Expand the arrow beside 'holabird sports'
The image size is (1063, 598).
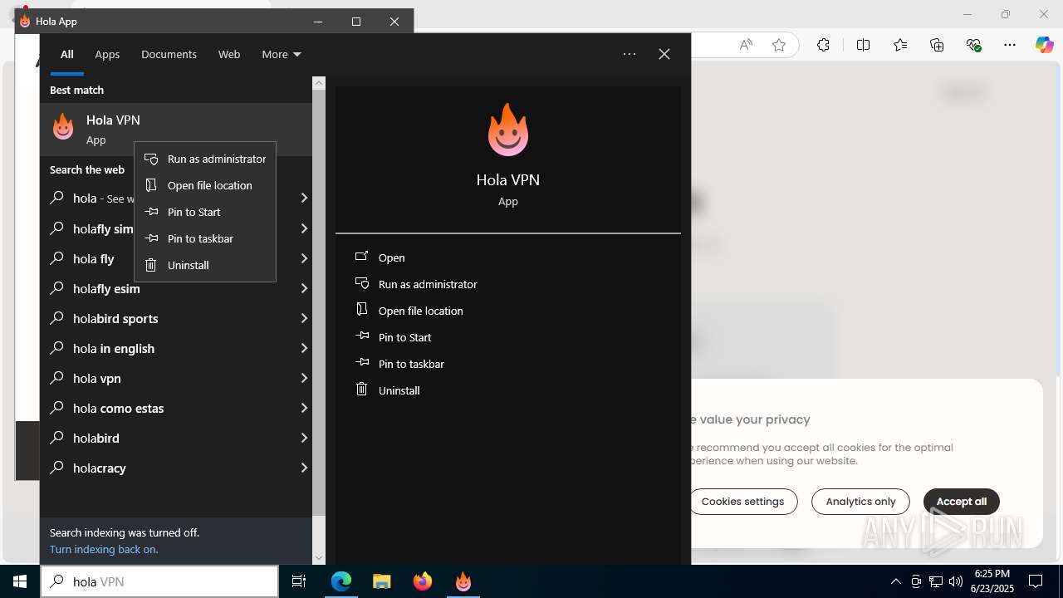(x=304, y=318)
